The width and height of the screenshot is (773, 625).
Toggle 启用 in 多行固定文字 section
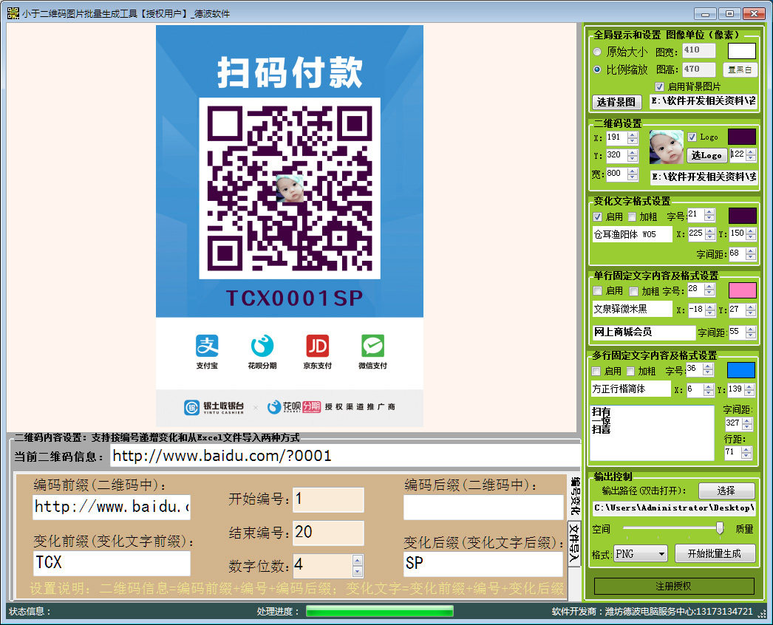point(596,371)
